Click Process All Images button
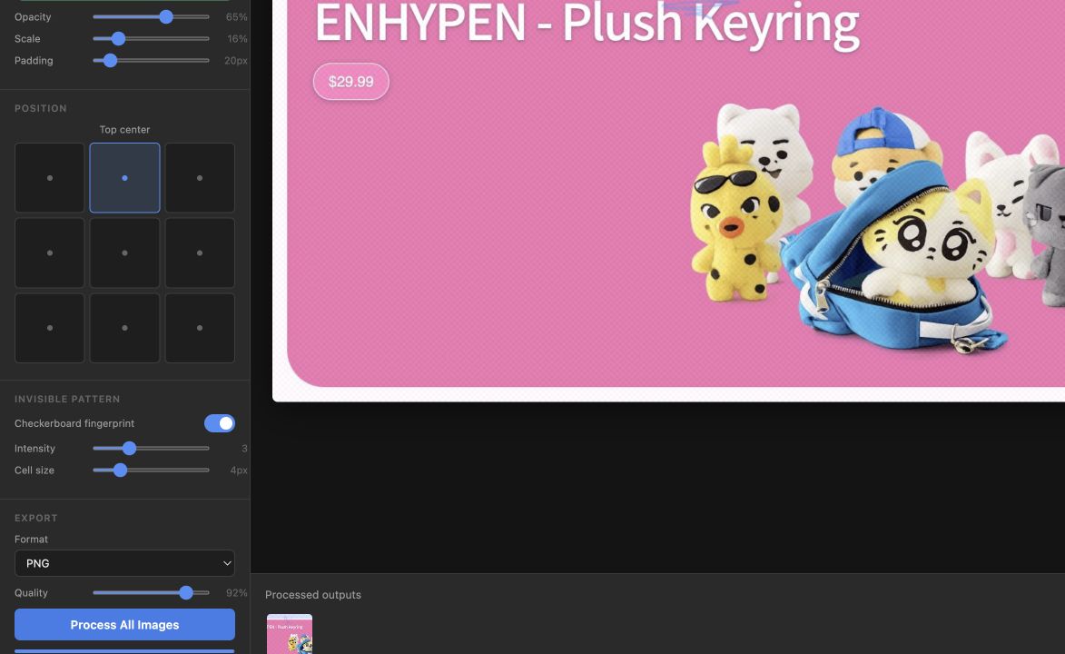1065x654 pixels. (124, 624)
